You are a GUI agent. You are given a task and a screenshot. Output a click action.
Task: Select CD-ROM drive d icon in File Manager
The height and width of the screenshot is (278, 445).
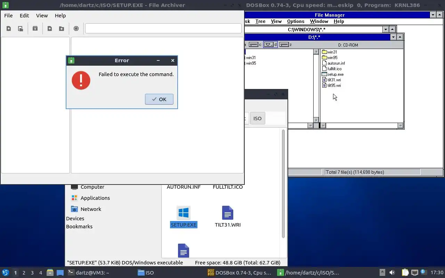270,44
